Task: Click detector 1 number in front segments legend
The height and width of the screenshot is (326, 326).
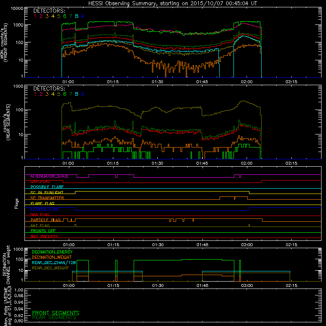Action: coord(35,16)
